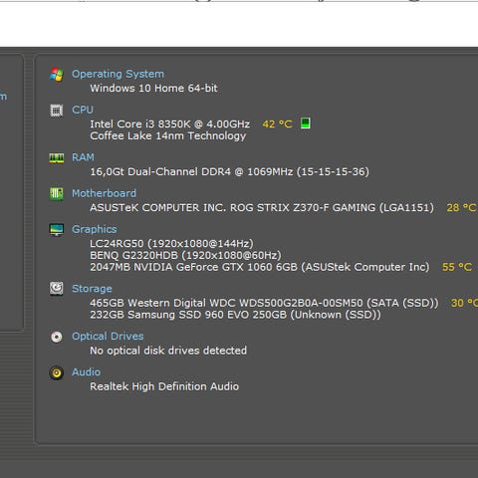Open the Optical Drives section heading

coord(108,336)
